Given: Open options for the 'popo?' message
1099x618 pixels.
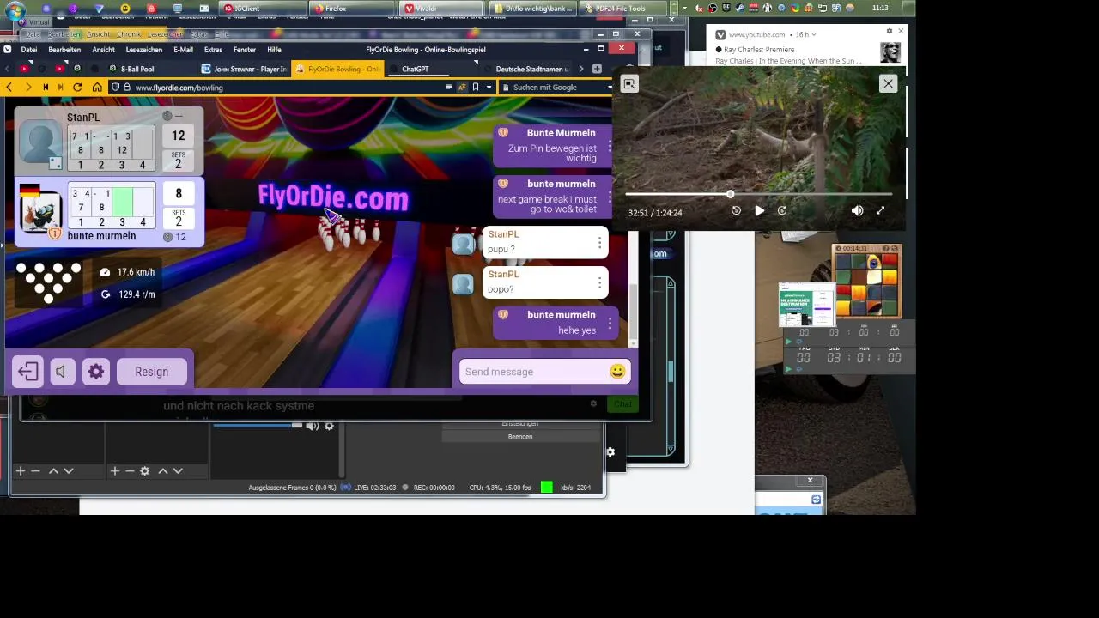Looking at the screenshot, I should pos(599,282).
